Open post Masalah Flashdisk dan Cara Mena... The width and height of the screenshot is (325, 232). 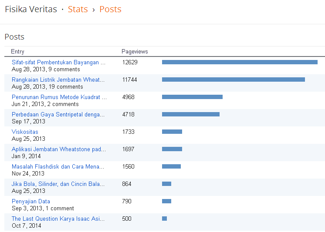(x=58, y=166)
